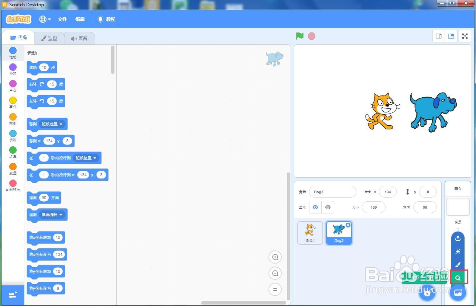Open dropdown in 移到 随机位置 block
The width and height of the screenshot is (476, 306).
click(x=51, y=124)
